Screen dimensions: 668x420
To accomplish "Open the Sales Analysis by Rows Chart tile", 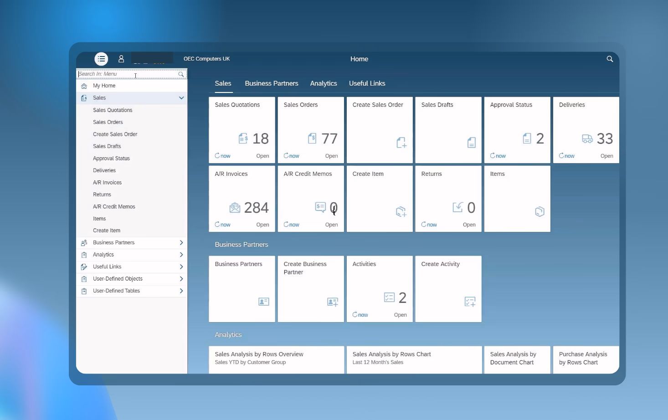I will tap(414, 360).
